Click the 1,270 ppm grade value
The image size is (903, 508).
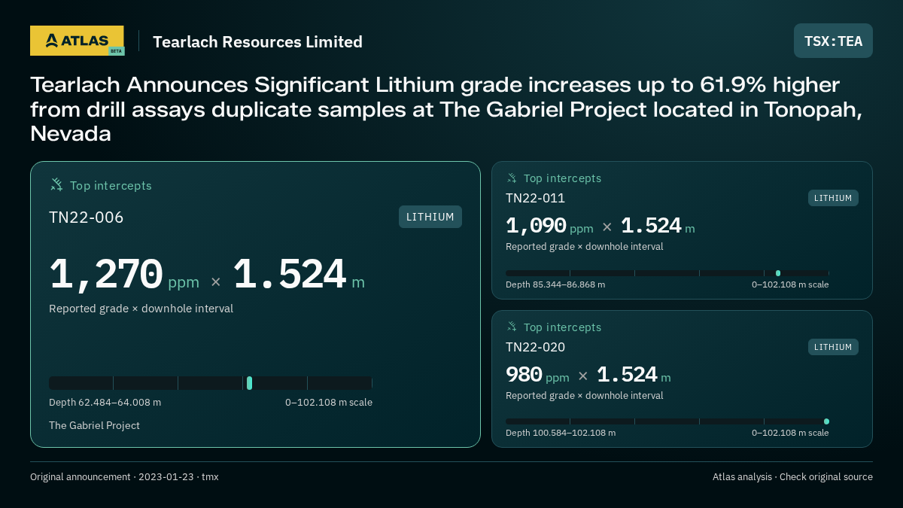[124, 275]
